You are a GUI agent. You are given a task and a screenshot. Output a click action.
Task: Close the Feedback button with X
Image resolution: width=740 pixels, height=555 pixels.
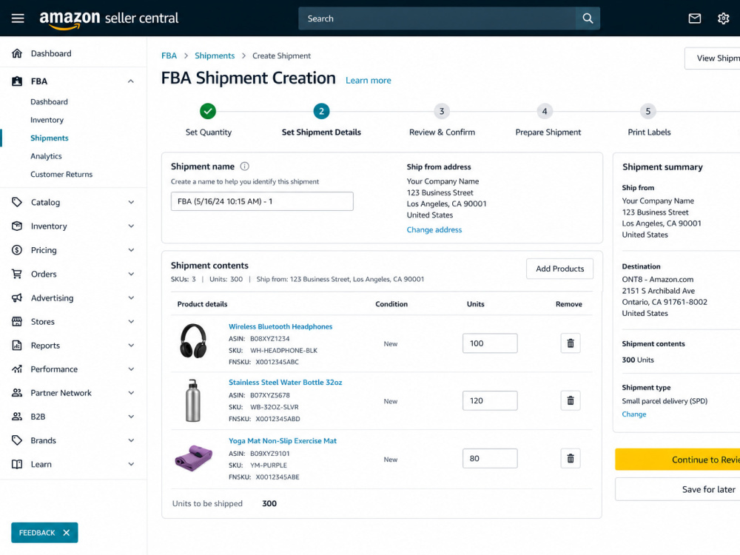[x=67, y=532]
